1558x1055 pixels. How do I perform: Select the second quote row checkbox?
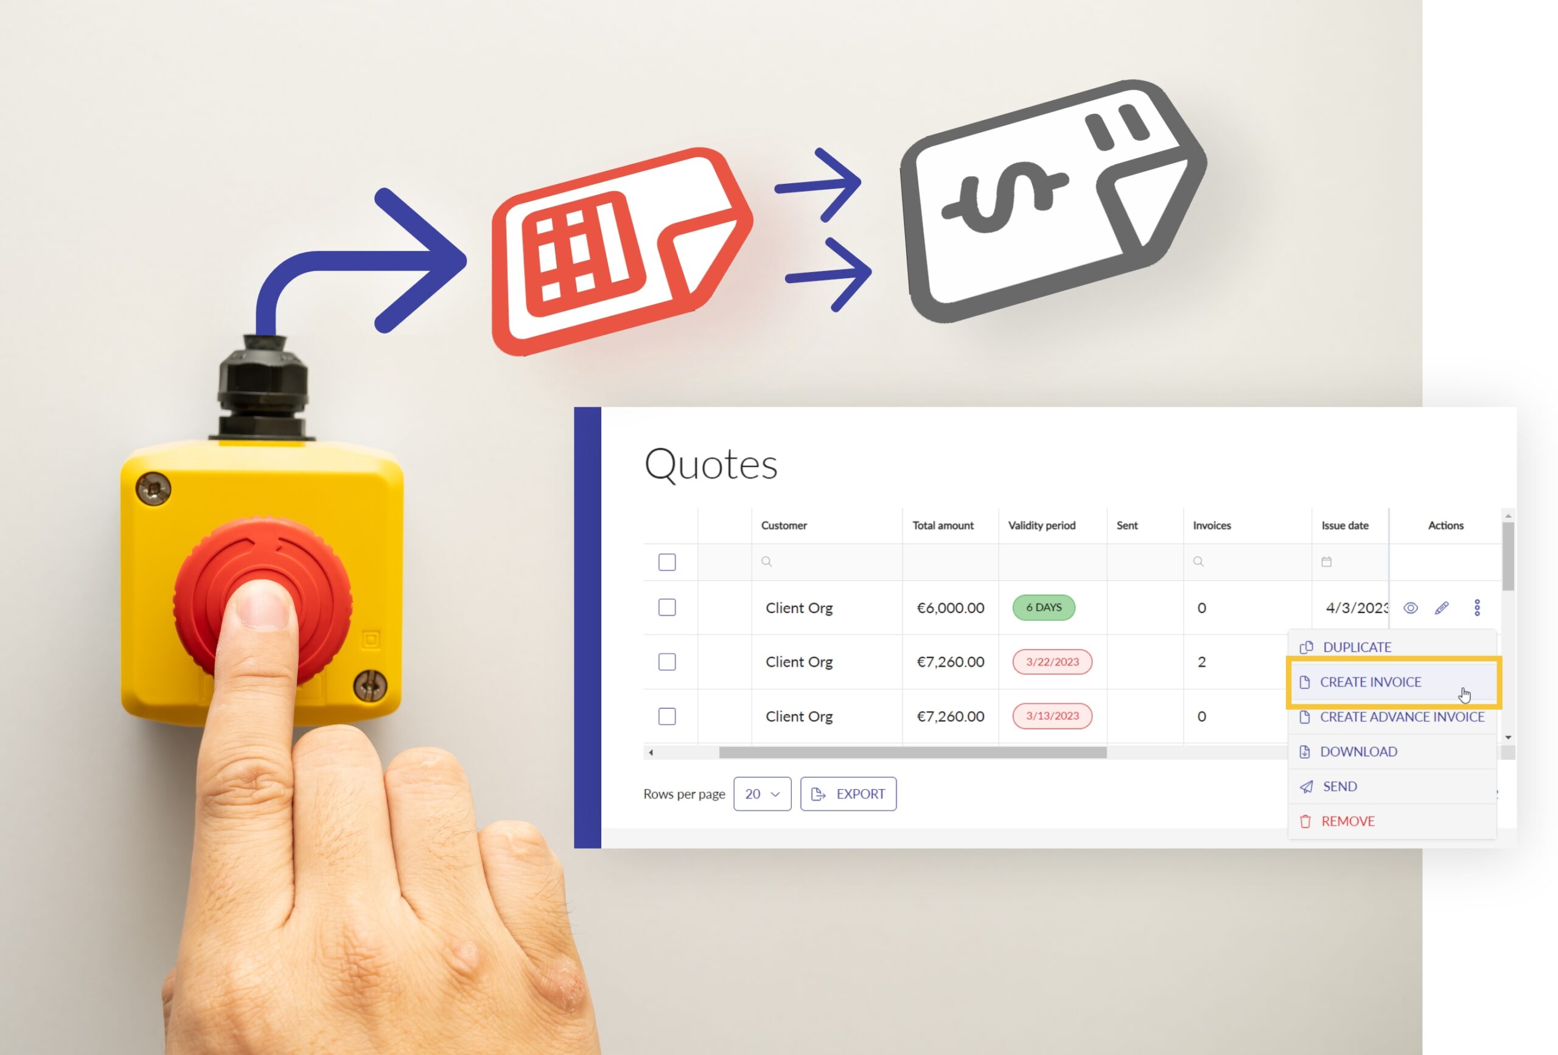[x=666, y=662]
